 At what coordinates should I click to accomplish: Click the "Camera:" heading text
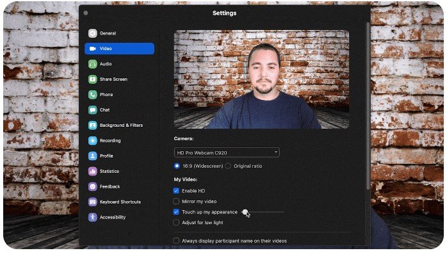184,138
